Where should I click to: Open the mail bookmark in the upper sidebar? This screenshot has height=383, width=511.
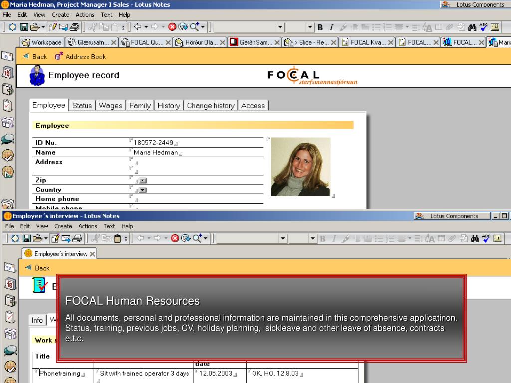pyautogui.click(x=8, y=56)
